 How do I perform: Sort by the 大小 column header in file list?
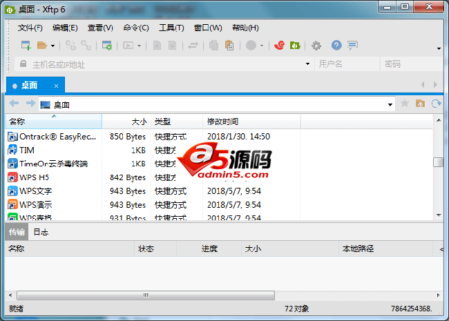coord(126,121)
